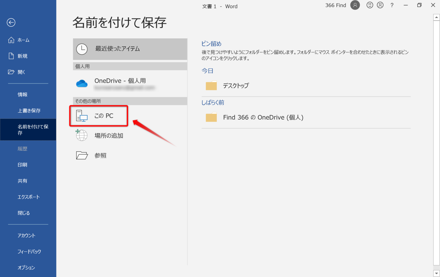
Task: Click the 最近使ったアイテム clock icon
Action: 82,49
